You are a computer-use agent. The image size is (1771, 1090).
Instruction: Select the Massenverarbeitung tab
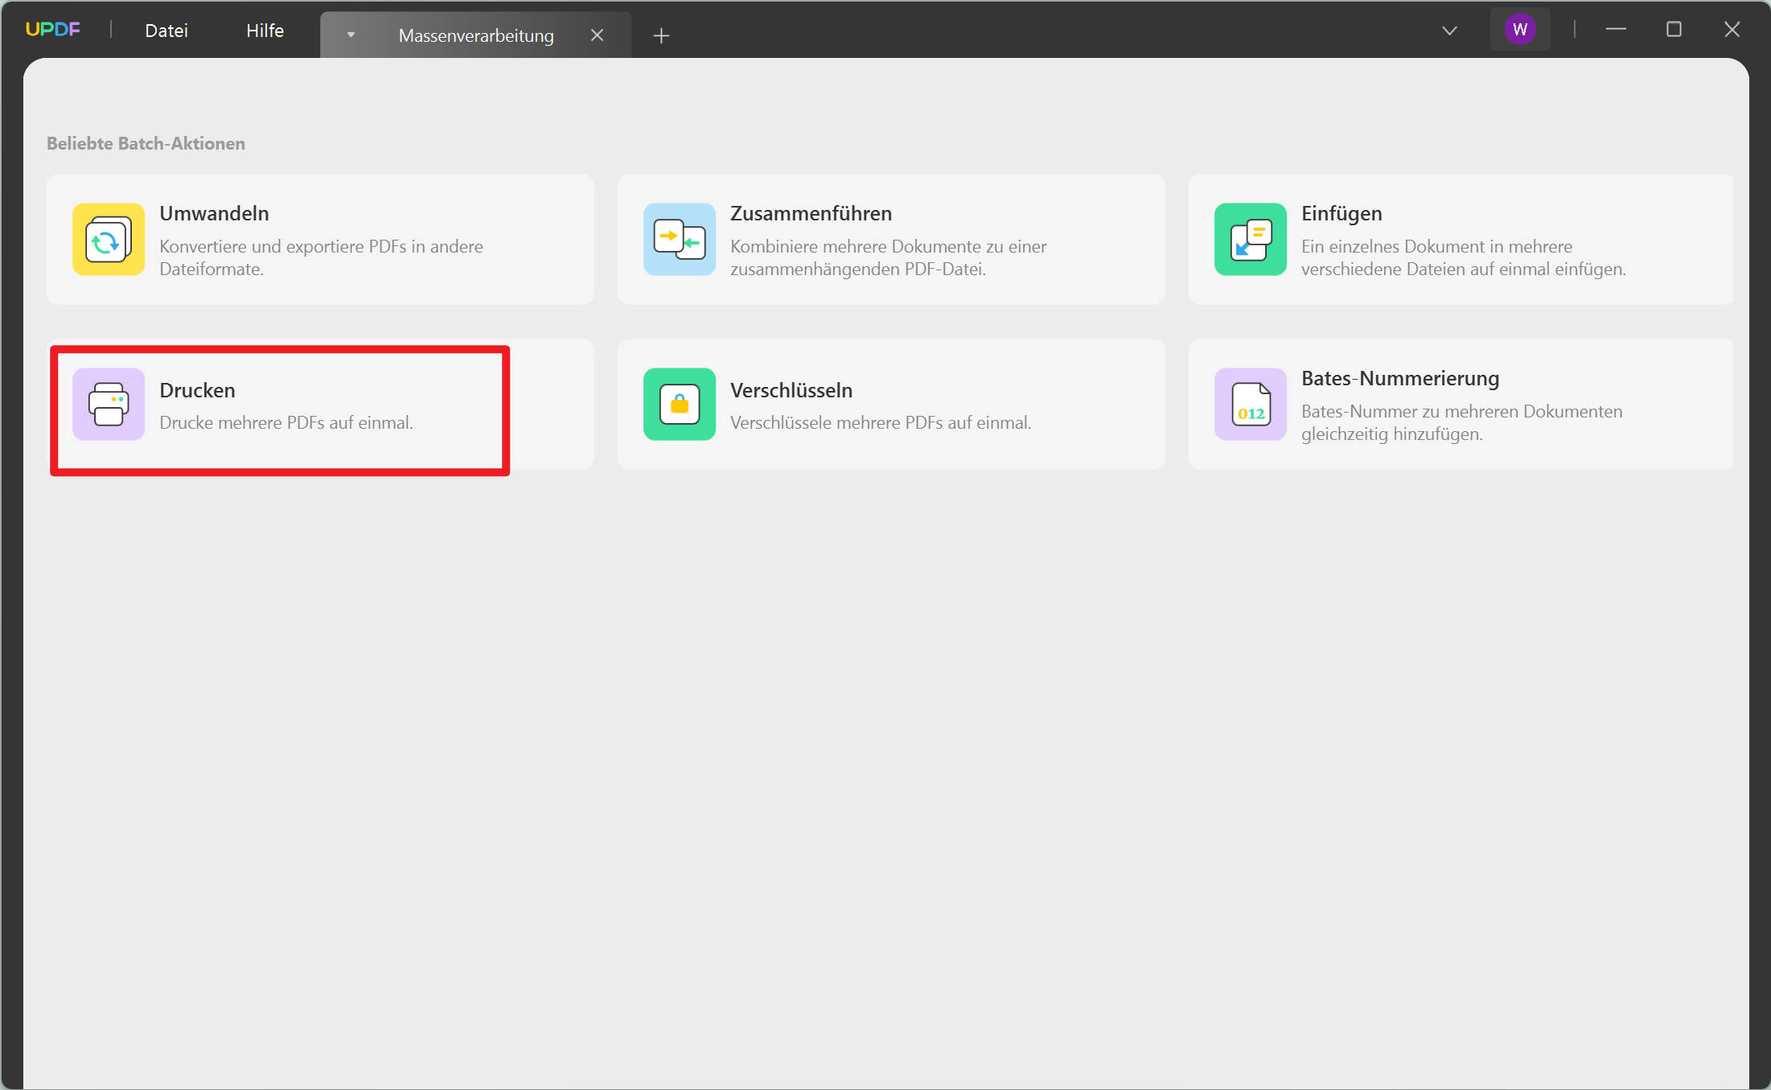pyautogui.click(x=476, y=36)
